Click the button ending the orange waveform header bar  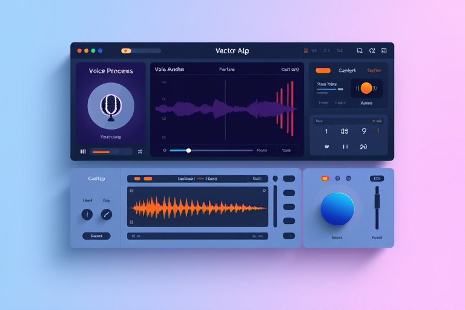click(x=257, y=179)
